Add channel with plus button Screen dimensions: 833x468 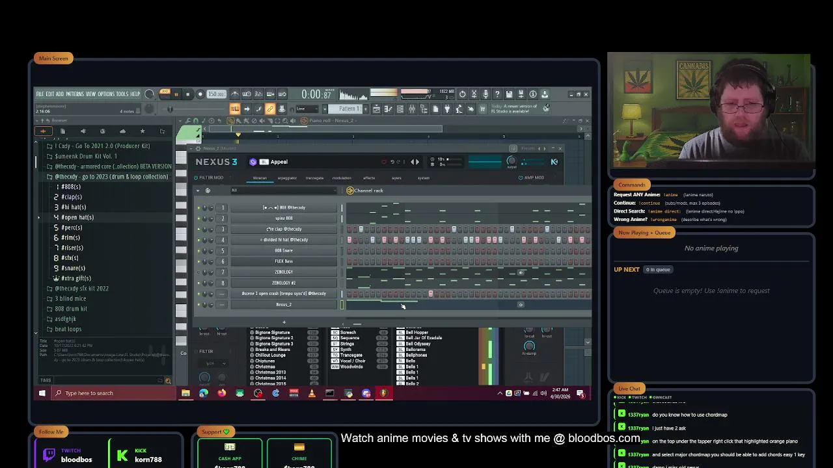click(284, 322)
